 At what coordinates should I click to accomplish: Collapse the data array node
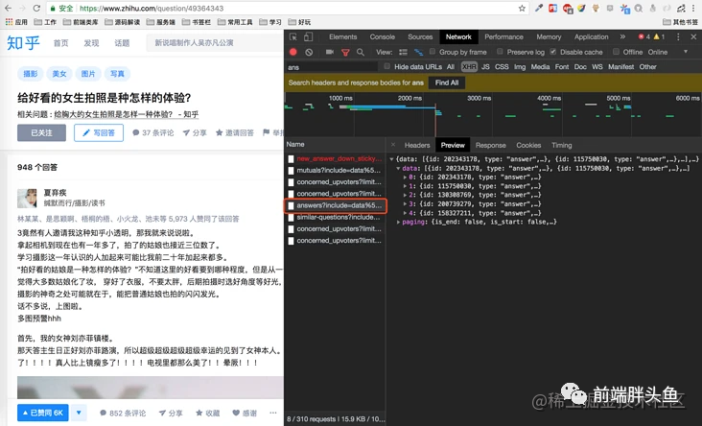[x=398, y=169]
